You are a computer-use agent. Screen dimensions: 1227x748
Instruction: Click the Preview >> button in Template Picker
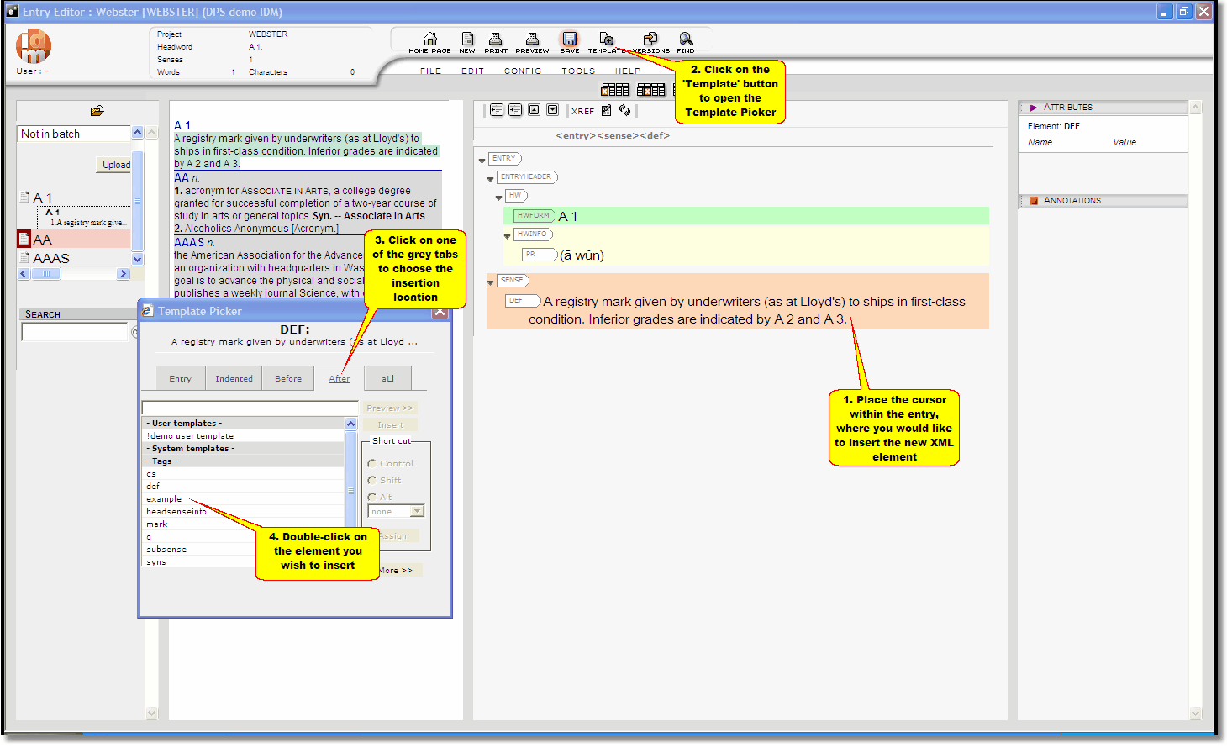pyautogui.click(x=390, y=408)
